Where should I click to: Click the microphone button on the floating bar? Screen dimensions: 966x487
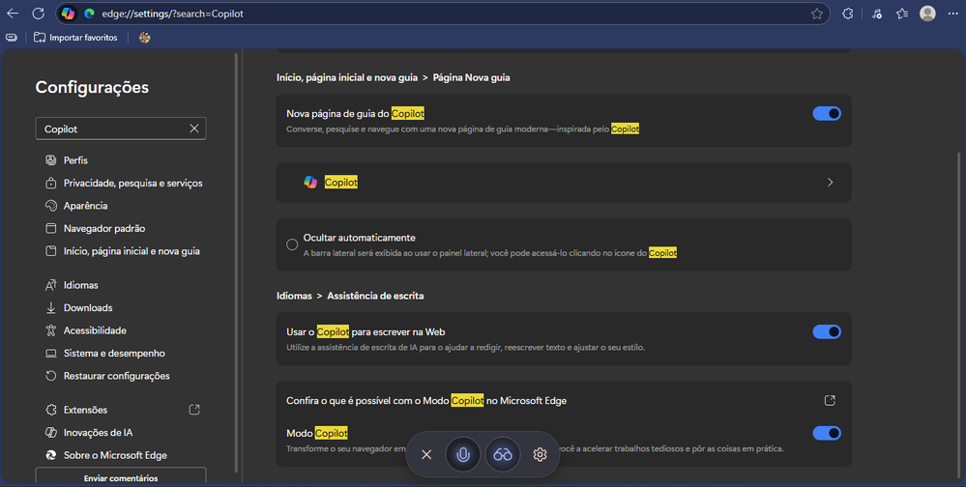coord(462,454)
